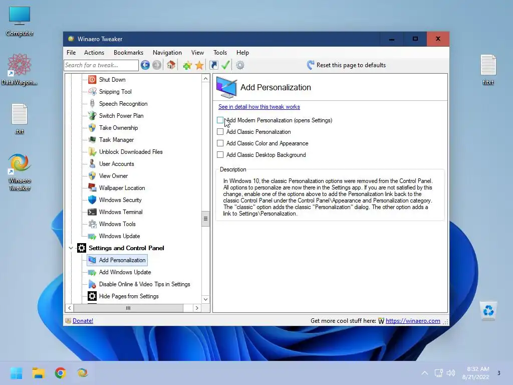Select the DataWagon desktop shortcut
The height and width of the screenshot is (385, 513).
(x=20, y=69)
